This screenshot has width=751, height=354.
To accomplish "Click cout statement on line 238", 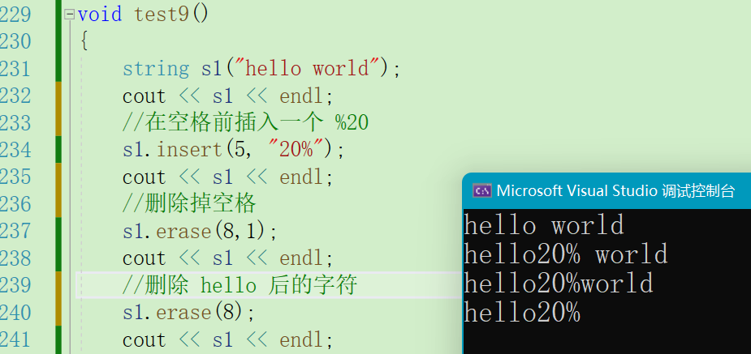I will (x=228, y=258).
